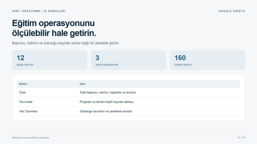Click the number '12'

(21, 58)
